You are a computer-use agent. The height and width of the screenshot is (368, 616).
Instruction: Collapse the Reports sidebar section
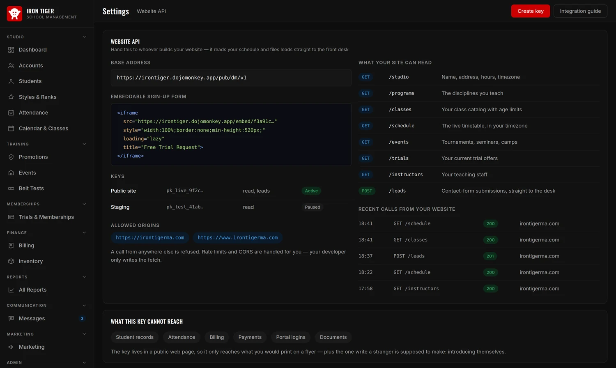pyautogui.click(x=84, y=277)
